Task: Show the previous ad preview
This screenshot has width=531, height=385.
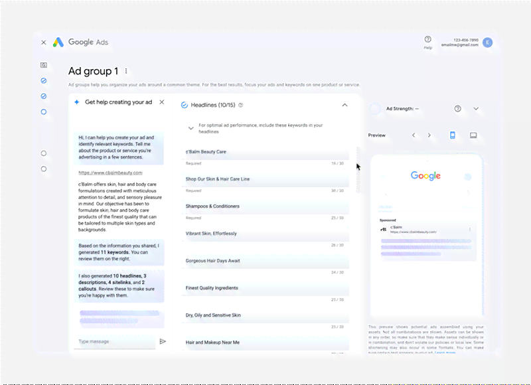Action: pyautogui.click(x=414, y=135)
